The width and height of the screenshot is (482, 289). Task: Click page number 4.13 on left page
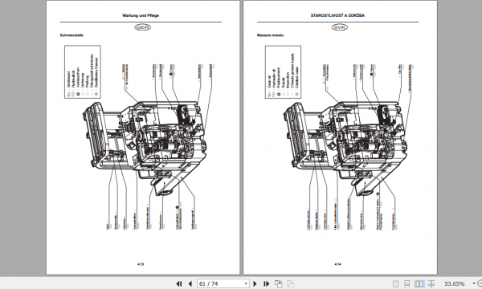pyautogui.click(x=141, y=264)
